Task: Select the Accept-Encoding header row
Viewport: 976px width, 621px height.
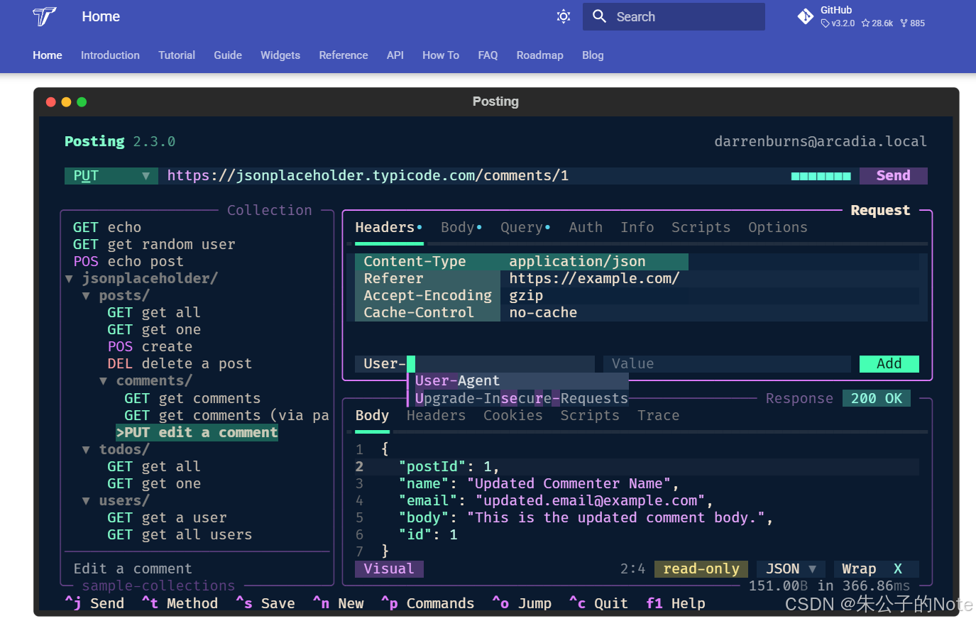Action: (x=637, y=295)
